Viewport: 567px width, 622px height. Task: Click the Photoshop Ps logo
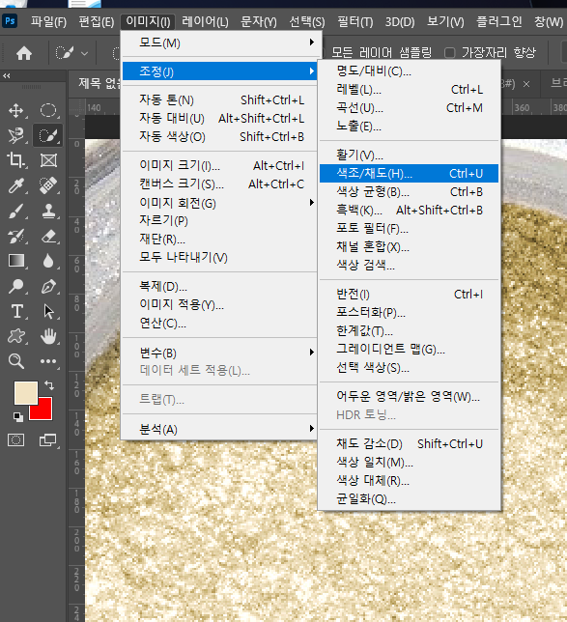pyautogui.click(x=10, y=20)
